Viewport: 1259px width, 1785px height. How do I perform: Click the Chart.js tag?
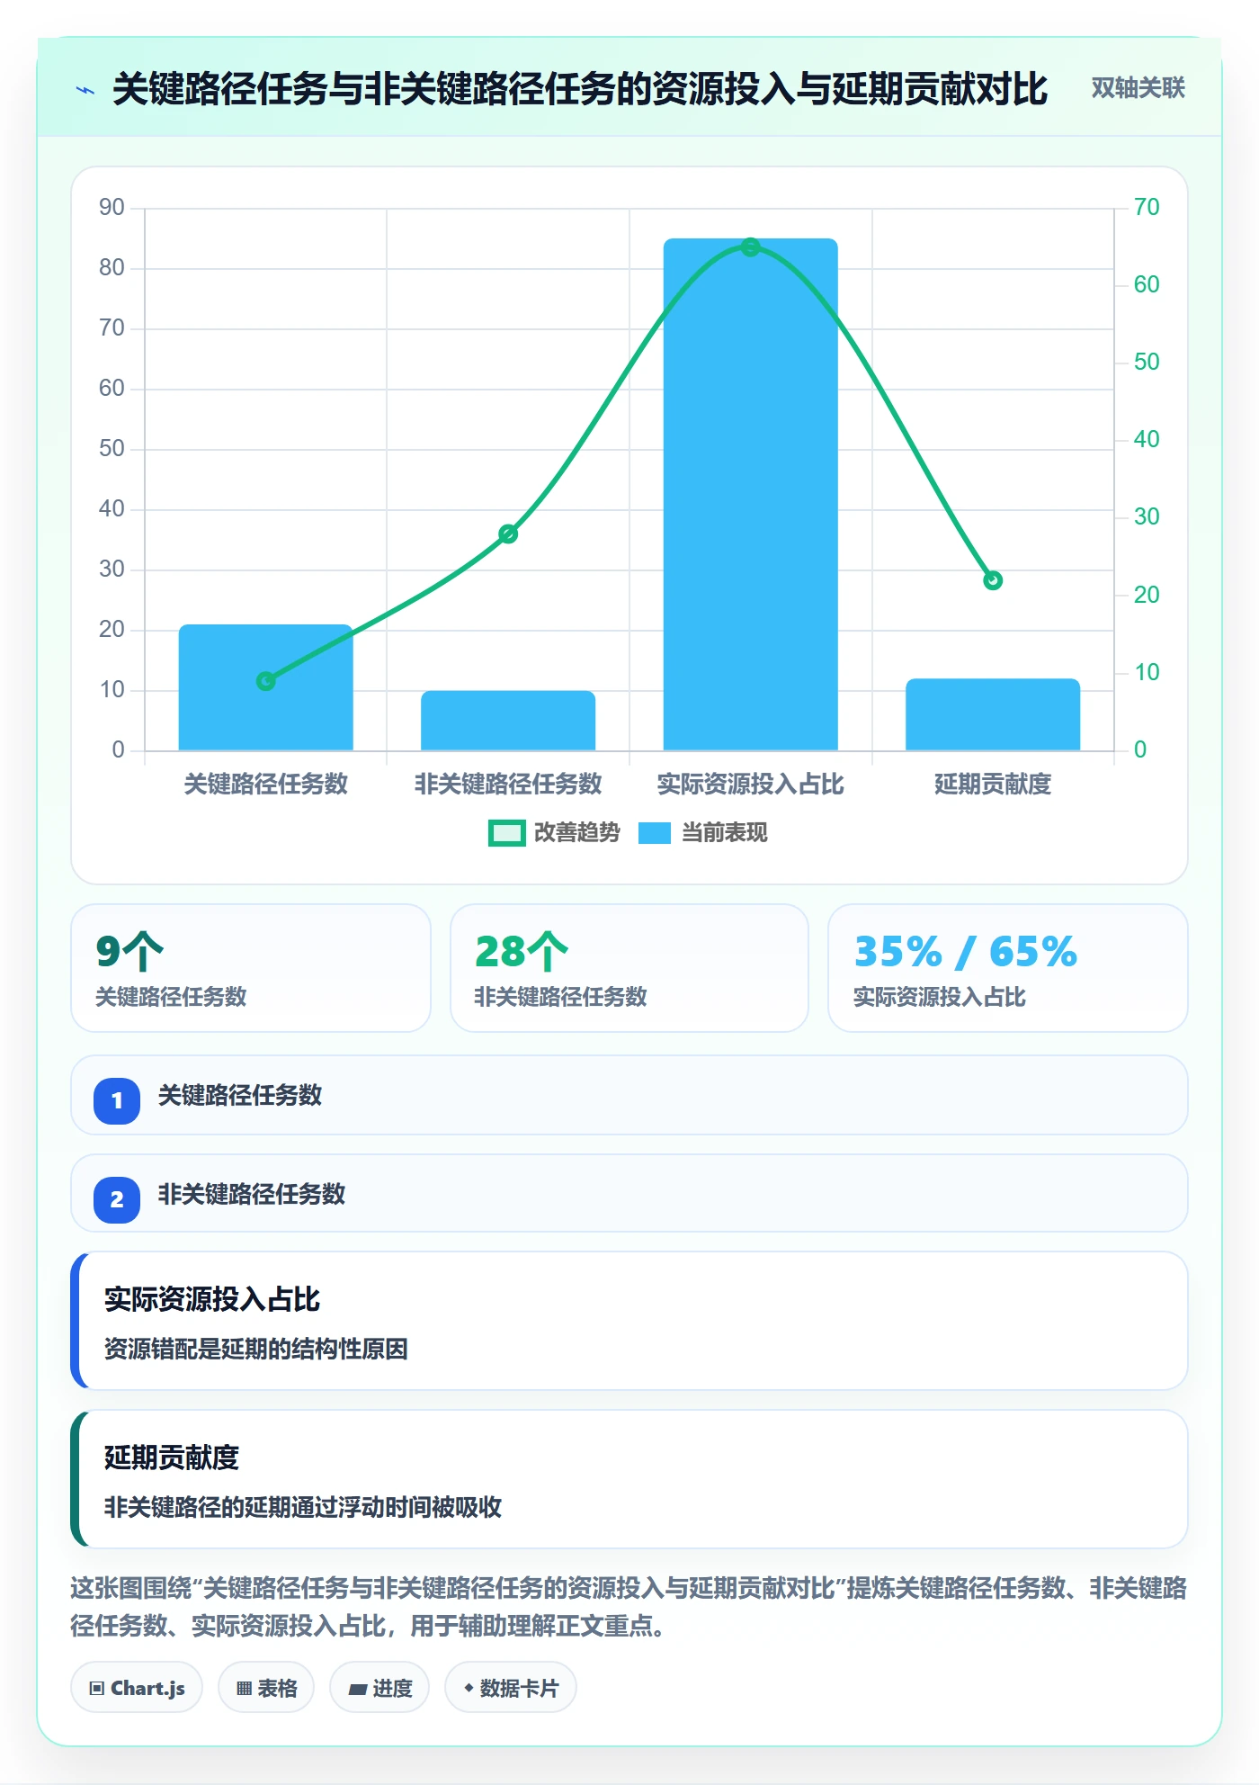137,1688
